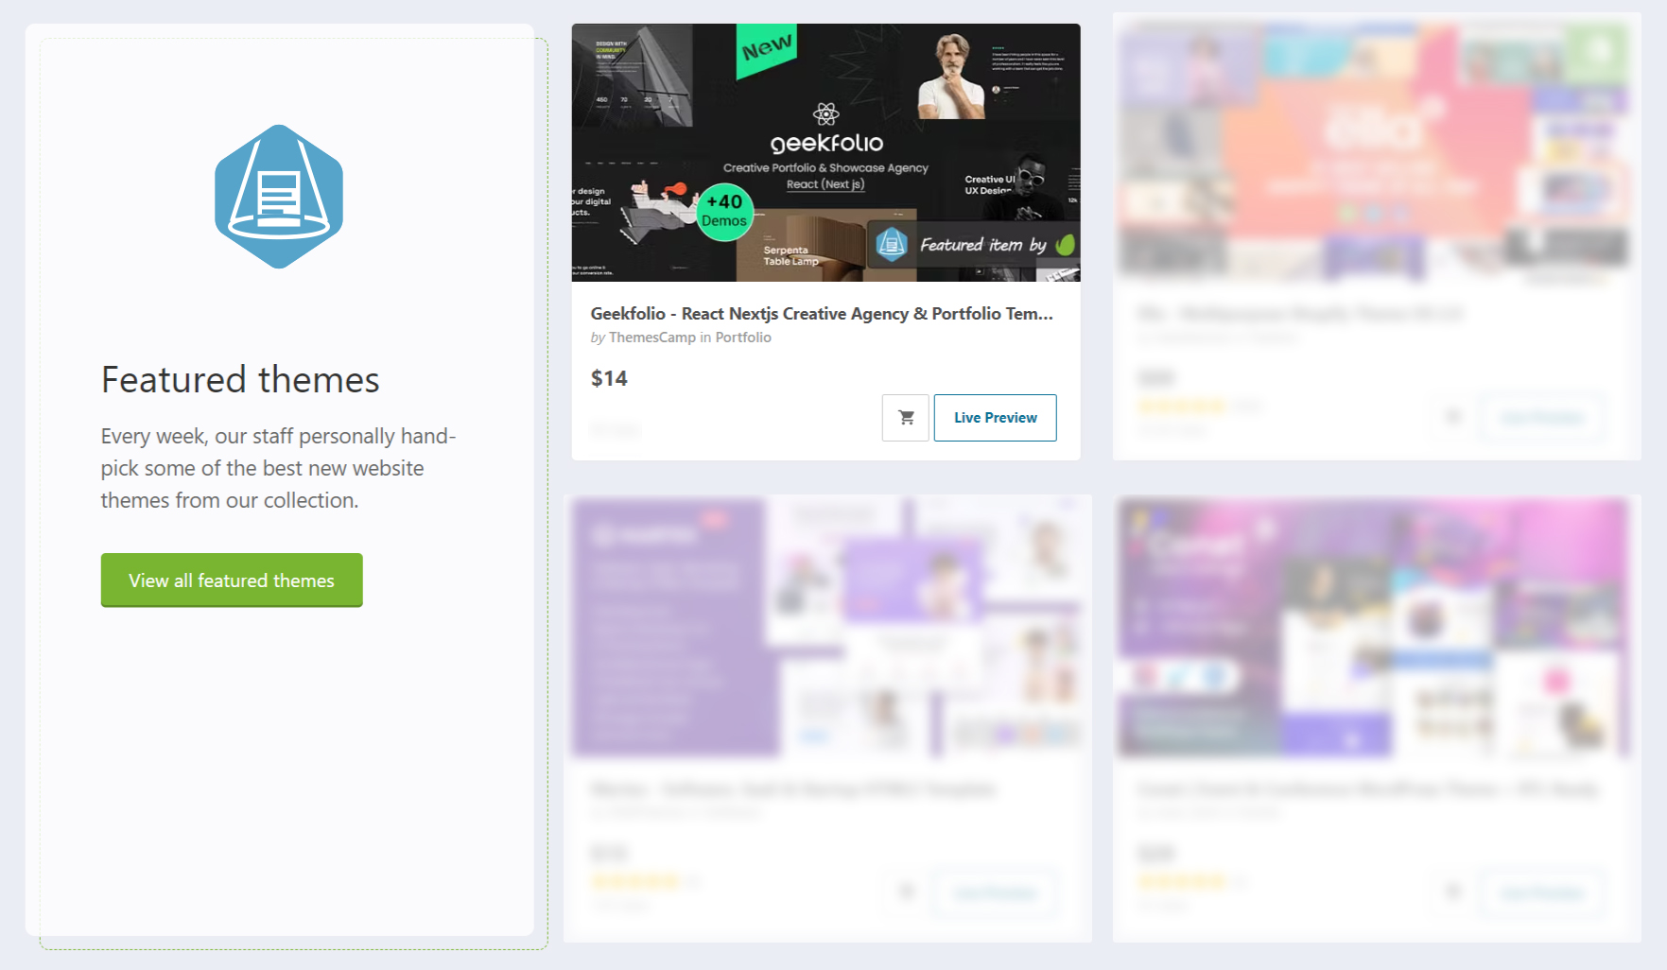The width and height of the screenshot is (1667, 970).
Task: Open the Geekfolio preview thumbnail image
Action: 825,152
